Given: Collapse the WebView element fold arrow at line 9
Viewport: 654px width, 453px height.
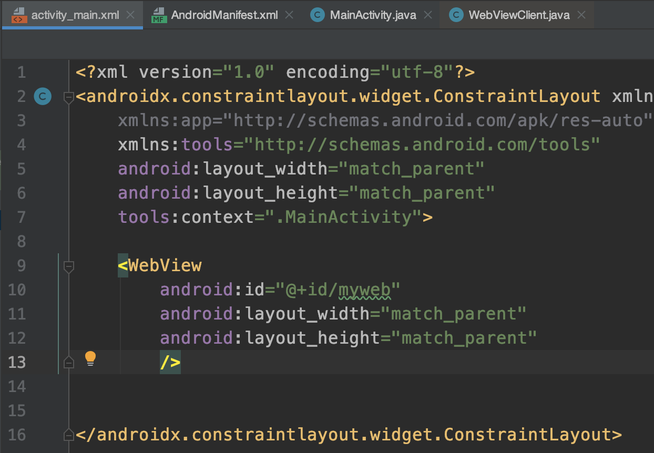Looking at the screenshot, I should 68,267.
